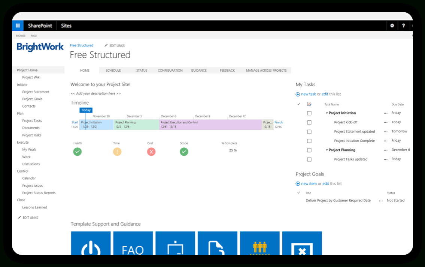
Task: Click the checkmark column header in Project Goals
Action: 299,193
